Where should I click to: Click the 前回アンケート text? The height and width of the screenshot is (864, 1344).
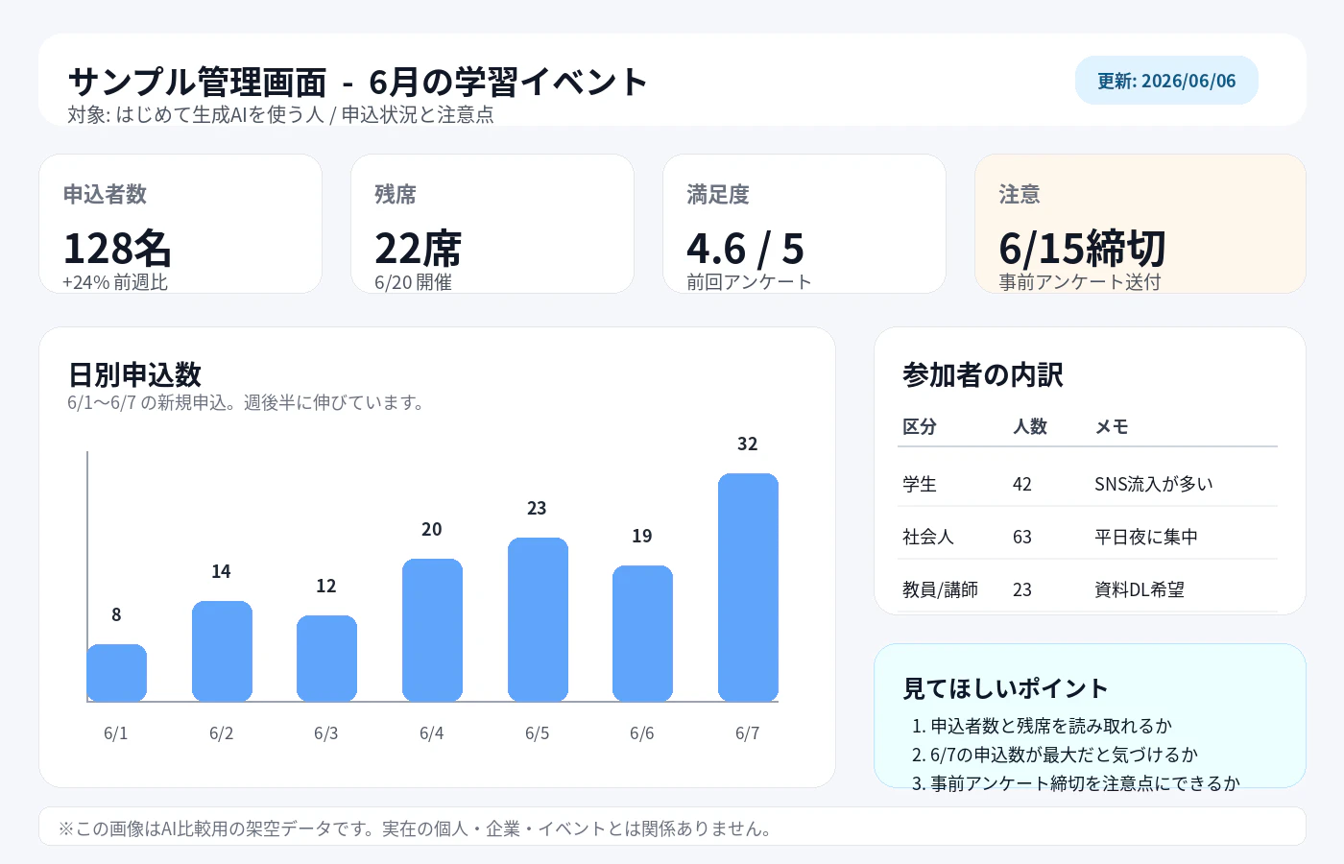[749, 282]
